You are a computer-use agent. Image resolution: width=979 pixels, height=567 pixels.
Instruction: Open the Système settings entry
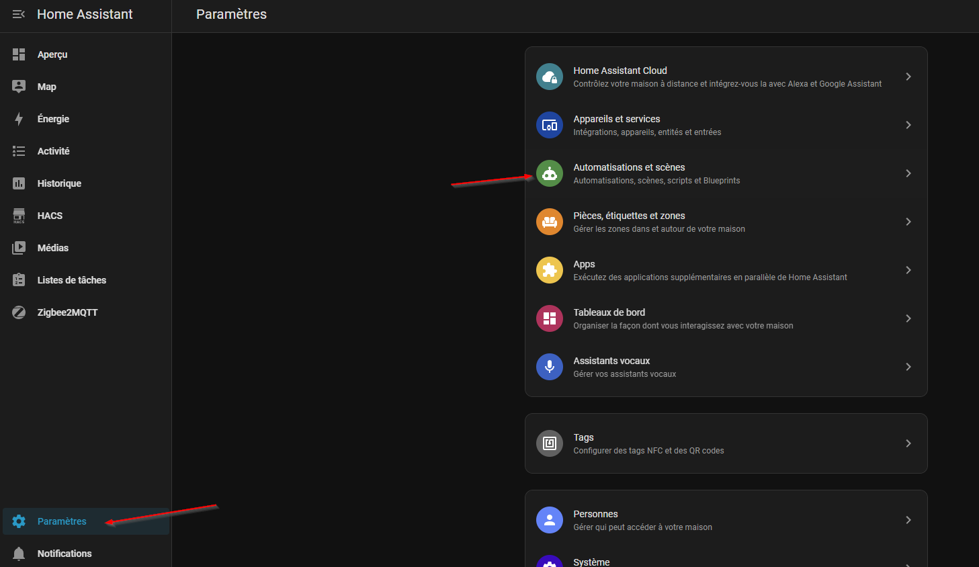coord(591,562)
